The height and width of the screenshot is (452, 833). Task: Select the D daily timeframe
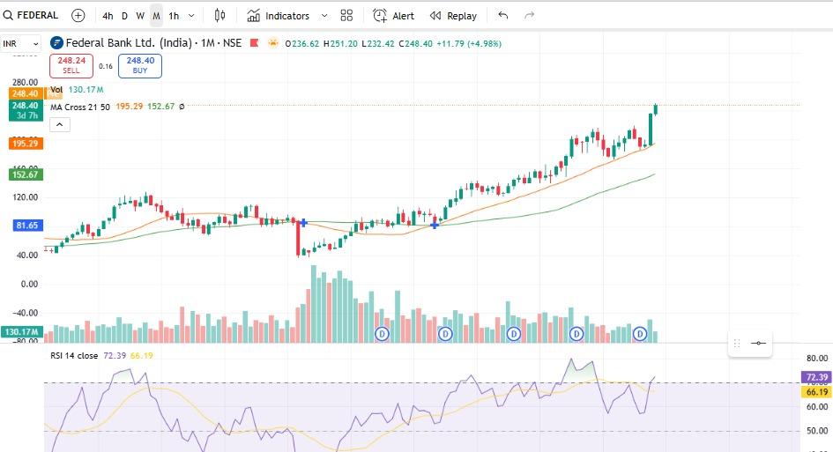124,16
